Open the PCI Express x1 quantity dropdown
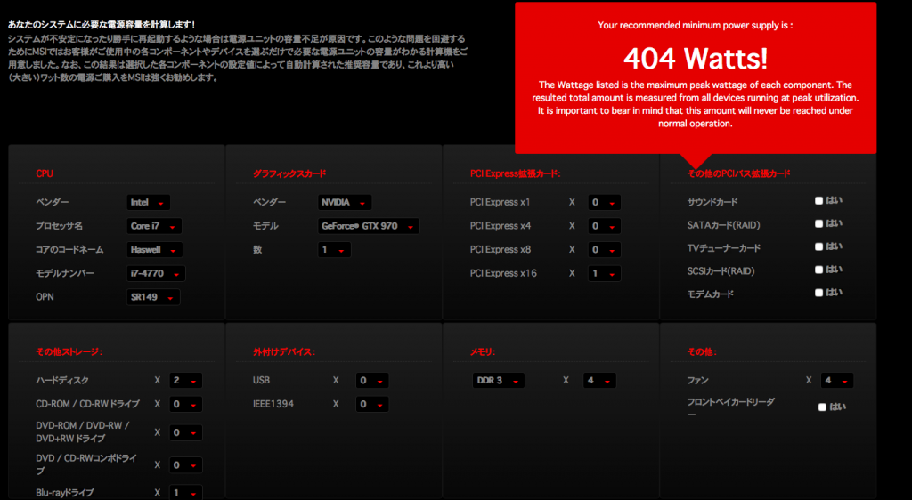This screenshot has height=500, width=912. [605, 202]
